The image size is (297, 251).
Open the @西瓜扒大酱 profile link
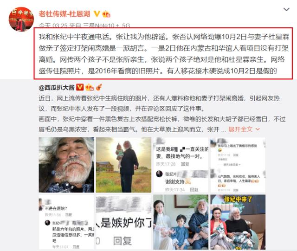[57, 88]
